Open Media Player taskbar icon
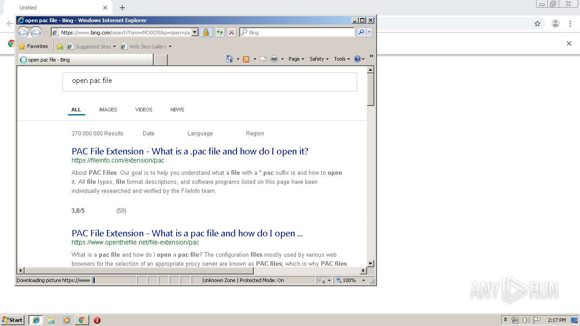 tap(67, 320)
